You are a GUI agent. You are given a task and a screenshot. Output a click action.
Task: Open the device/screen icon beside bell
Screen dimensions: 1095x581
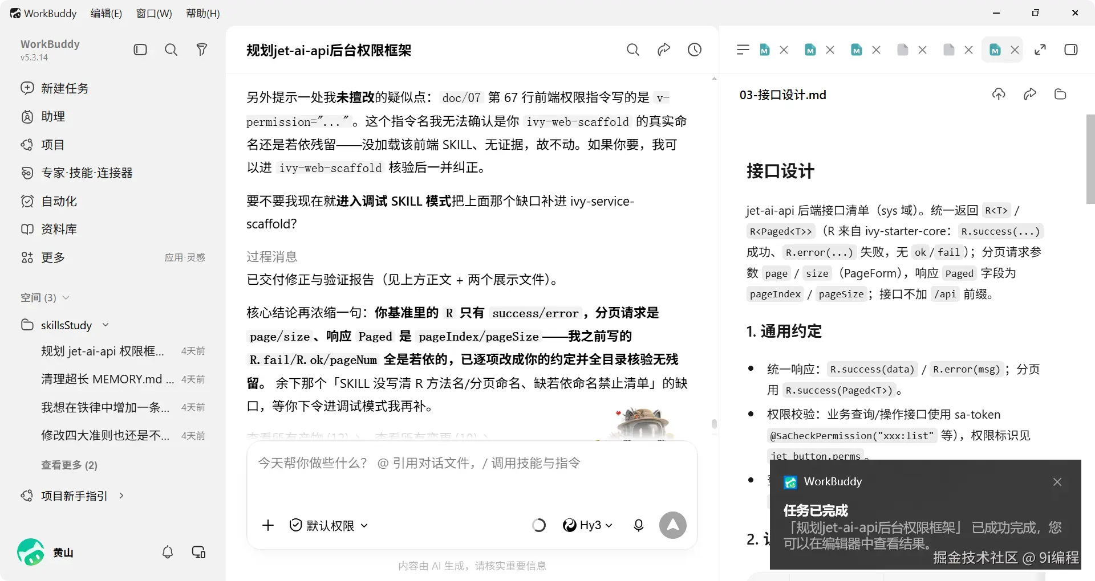198,552
